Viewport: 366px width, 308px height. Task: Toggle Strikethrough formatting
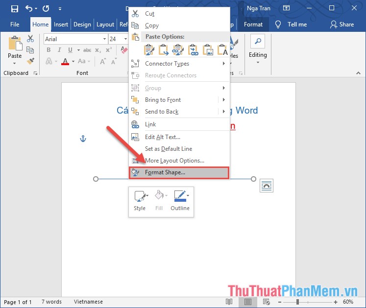[x=87, y=50]
